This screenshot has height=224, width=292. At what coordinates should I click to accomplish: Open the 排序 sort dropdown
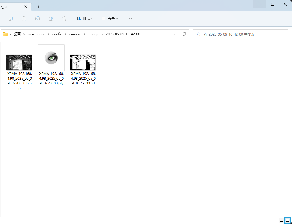click(x=85, y=19)
